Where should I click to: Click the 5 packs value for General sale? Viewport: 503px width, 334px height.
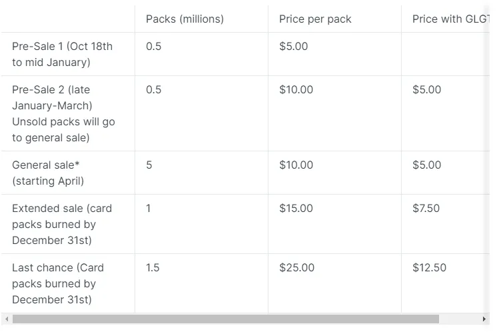point(149,165)
